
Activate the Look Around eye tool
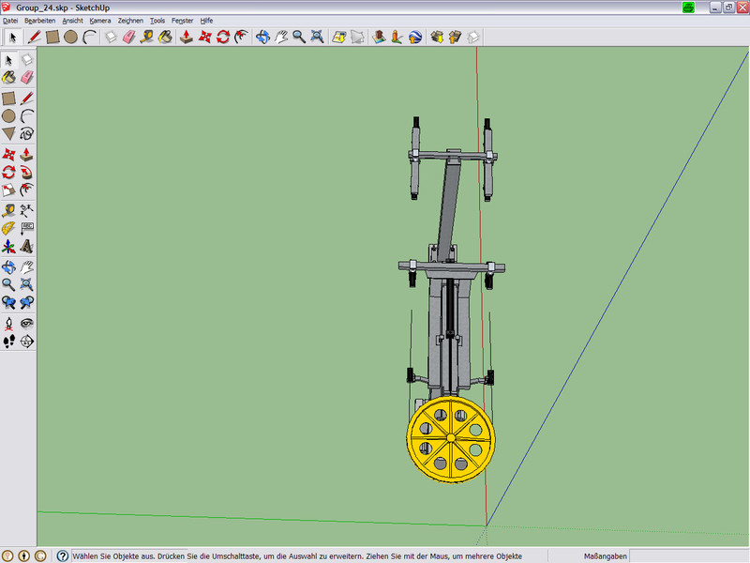(27, 324)
